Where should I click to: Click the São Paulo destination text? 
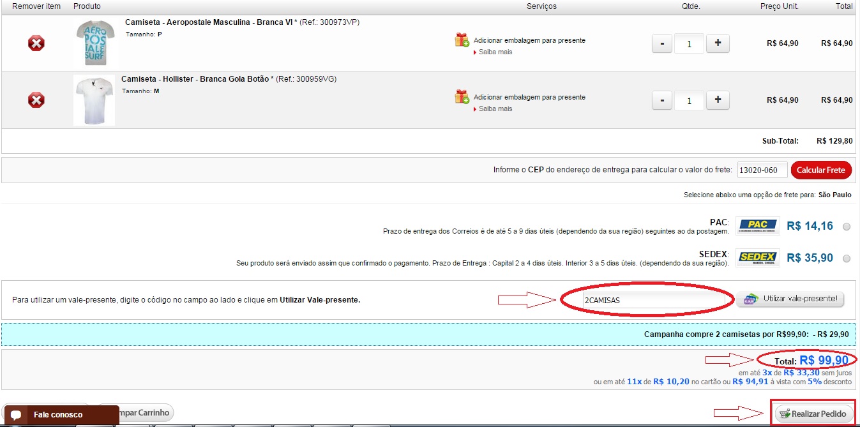tap(834, 195)
